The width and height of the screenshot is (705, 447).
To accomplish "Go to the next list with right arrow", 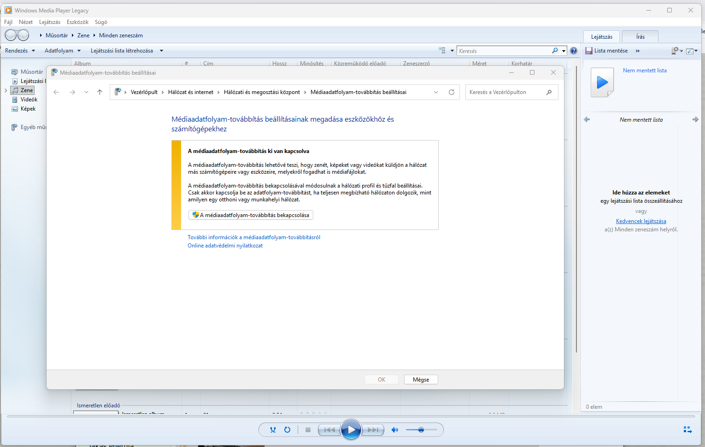I will [695, 119].
